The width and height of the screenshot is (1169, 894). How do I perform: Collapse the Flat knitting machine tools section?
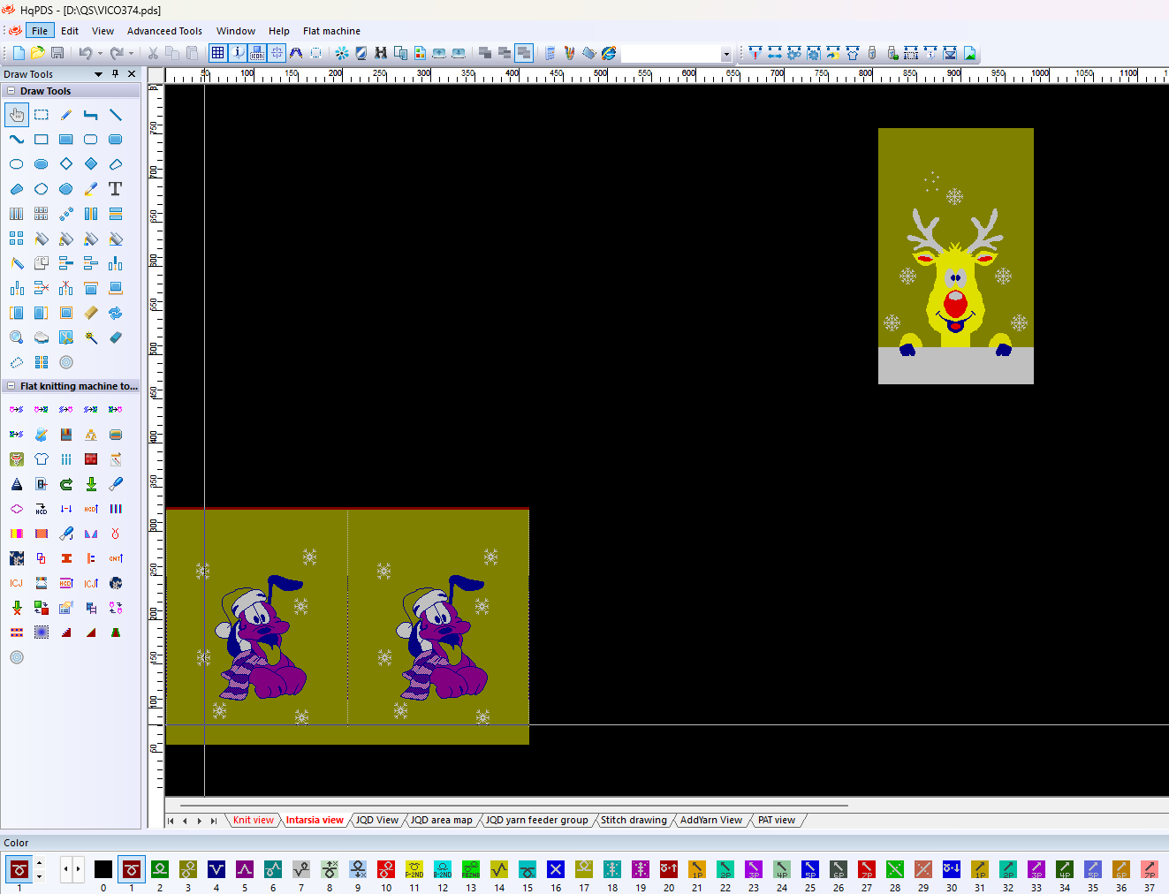click(11, 386)
